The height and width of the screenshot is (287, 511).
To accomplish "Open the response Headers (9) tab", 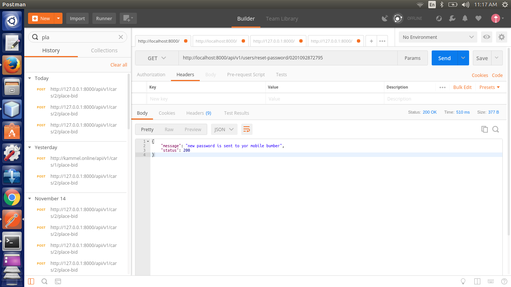I will point(199,113).
